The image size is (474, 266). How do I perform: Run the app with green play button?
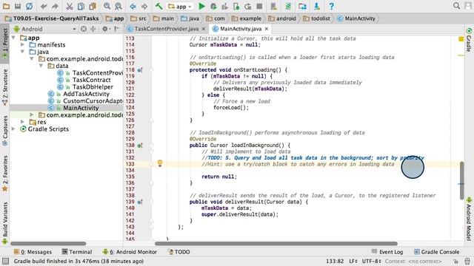pos(201,7)
